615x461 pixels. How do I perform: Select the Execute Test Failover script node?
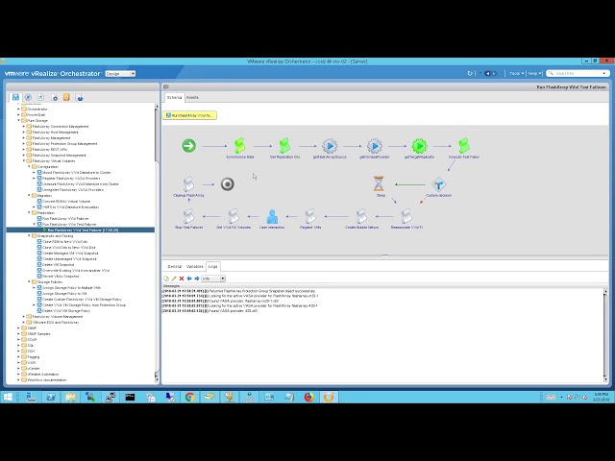click(464, 146)
